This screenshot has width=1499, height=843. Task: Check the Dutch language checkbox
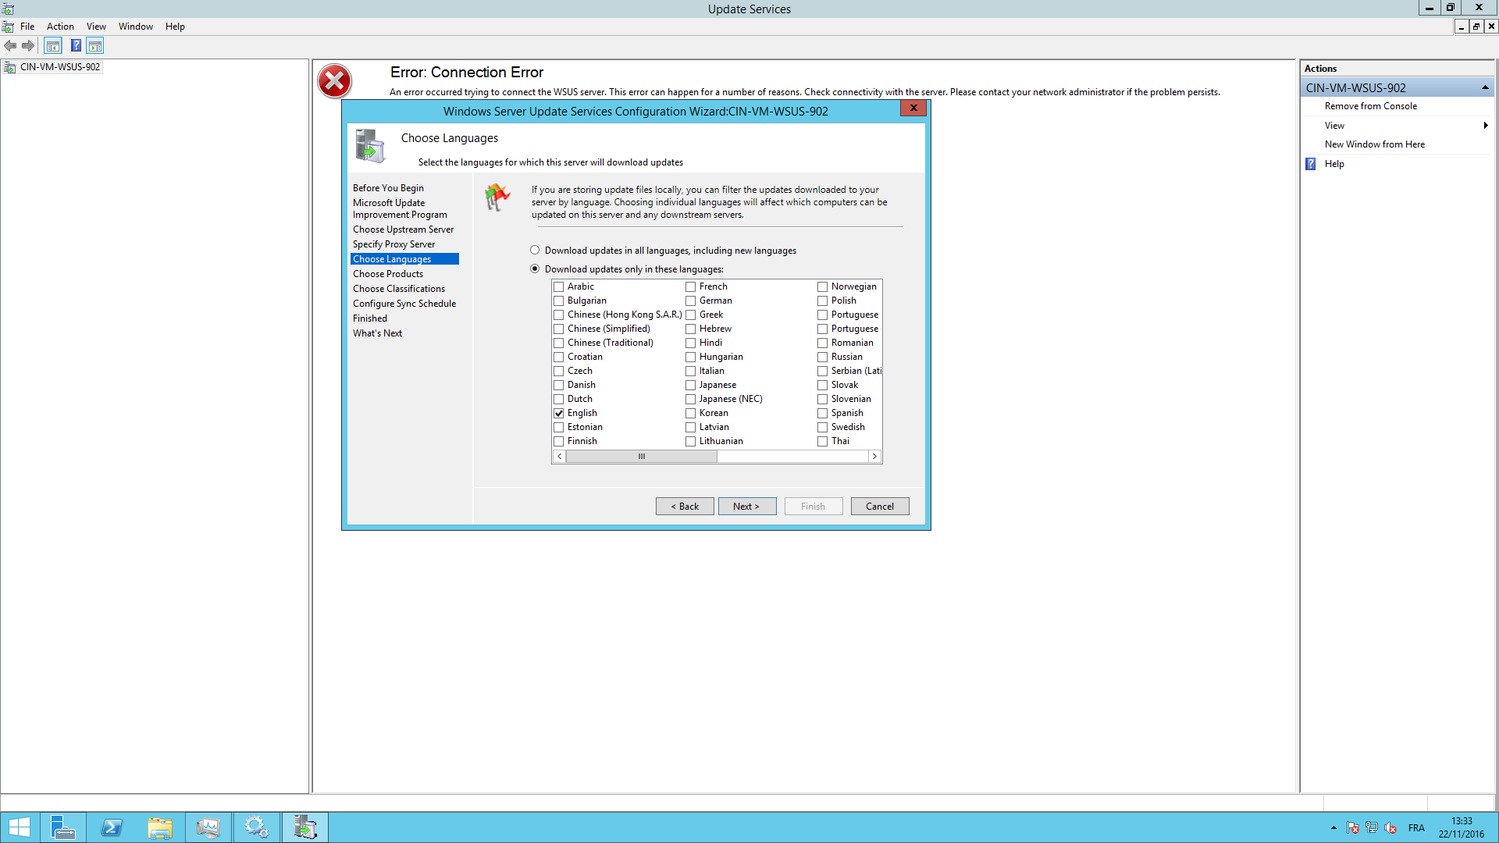tap(559, 400)
